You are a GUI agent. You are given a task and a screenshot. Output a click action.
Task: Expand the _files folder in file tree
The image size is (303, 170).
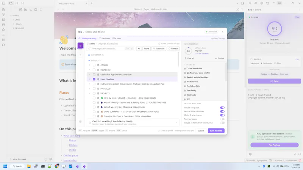coord(13,20)
